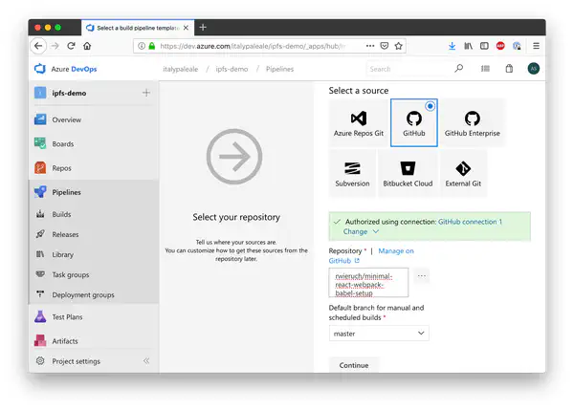Select the GitHub radio option

point(430,105)
